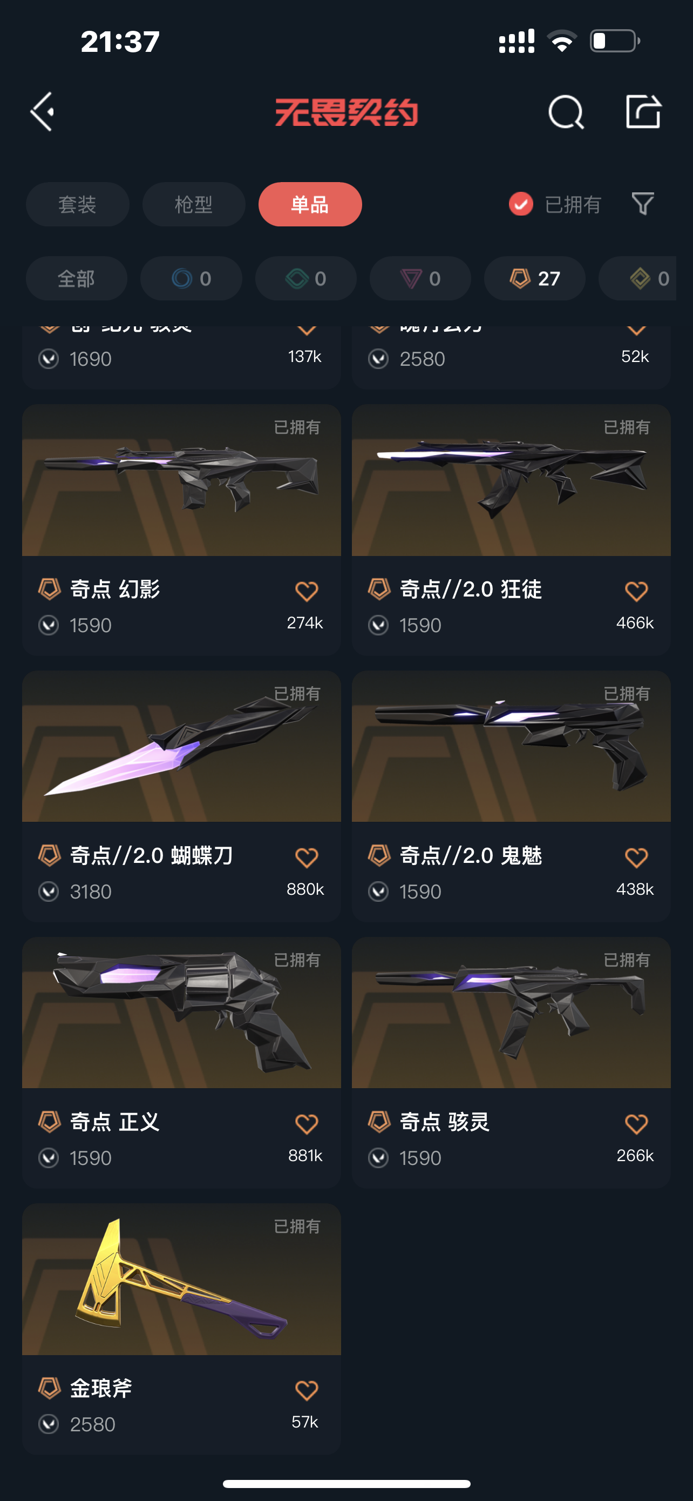Tap heart icon on 奇点//2.0 蝴蝶刀

coord(306,857)
